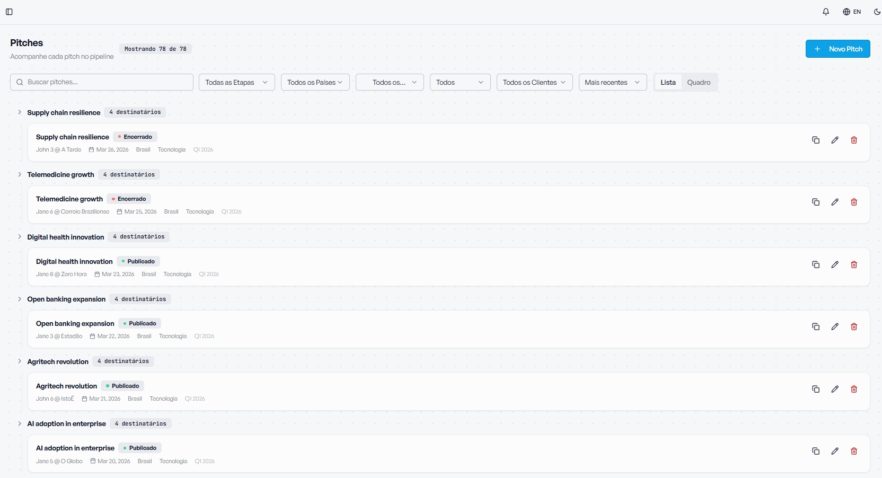Duplicate the Supply chain resilience pitch

point(816,140)
